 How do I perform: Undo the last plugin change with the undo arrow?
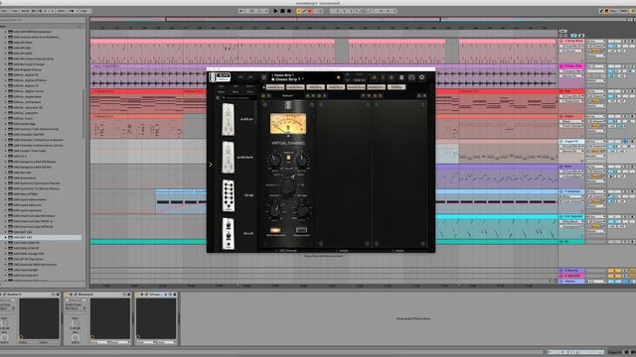coord(240,77)
